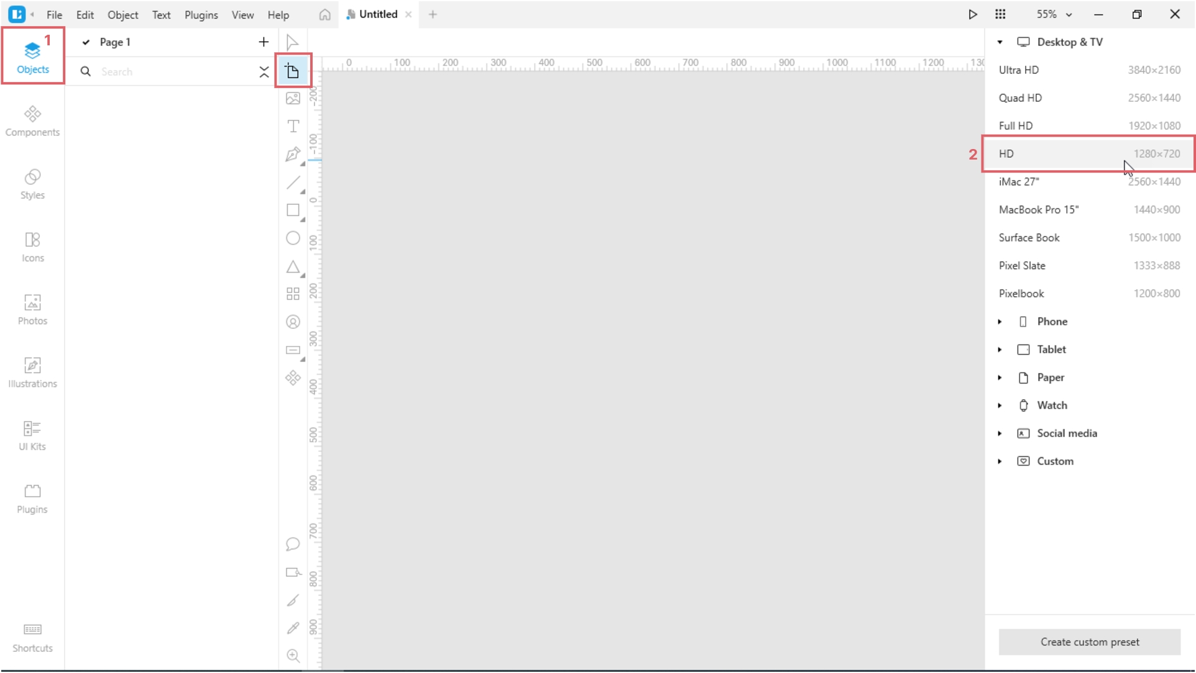Open the Components panel
Screen dimensions: 1196x673
(x=32, y=121)
